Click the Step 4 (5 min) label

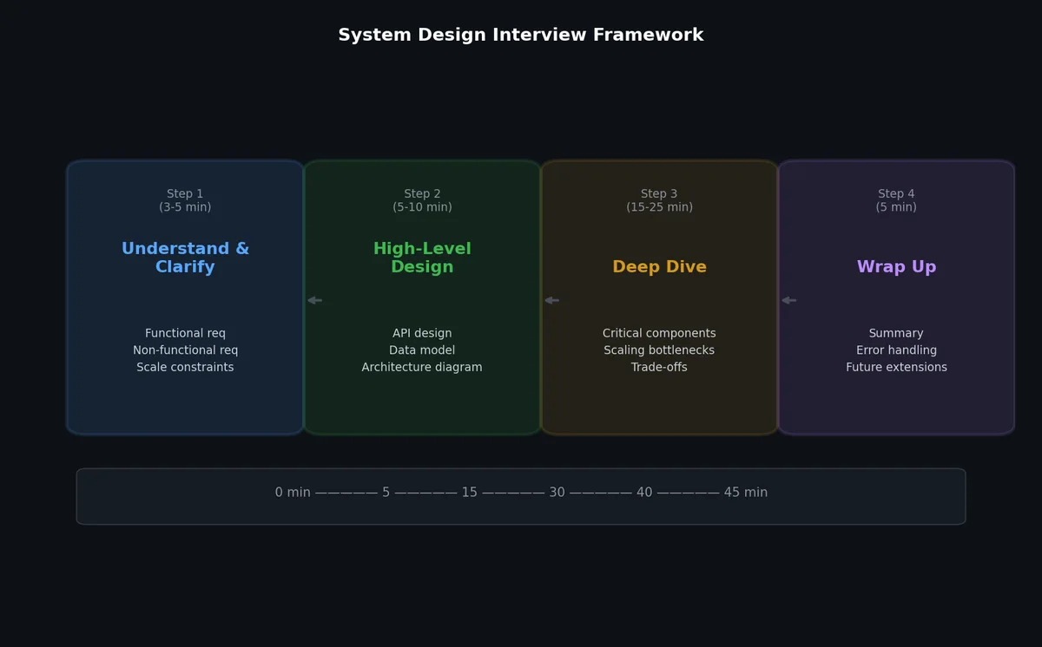point(896,200)
